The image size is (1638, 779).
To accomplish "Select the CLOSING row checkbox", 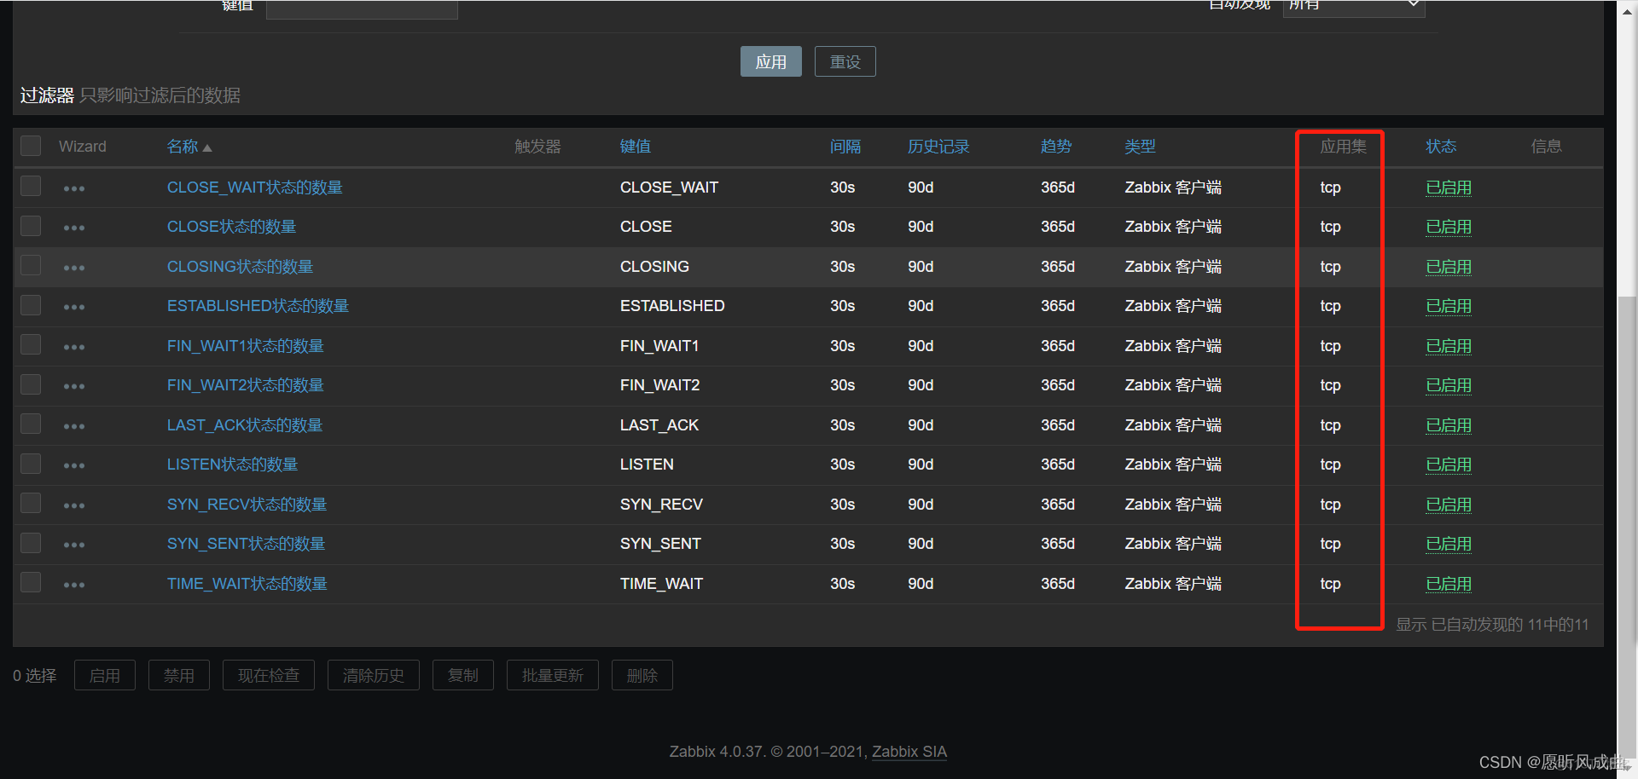I will click(31, 265).
